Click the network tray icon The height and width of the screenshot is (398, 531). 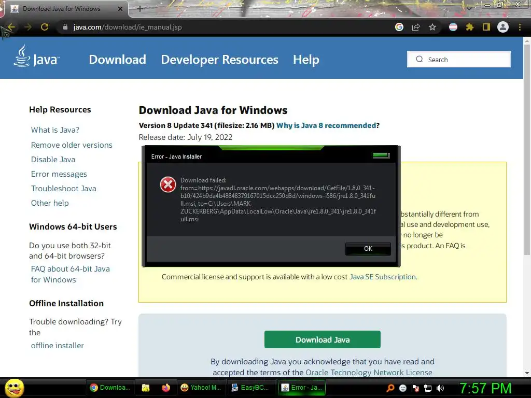(428, 388)
